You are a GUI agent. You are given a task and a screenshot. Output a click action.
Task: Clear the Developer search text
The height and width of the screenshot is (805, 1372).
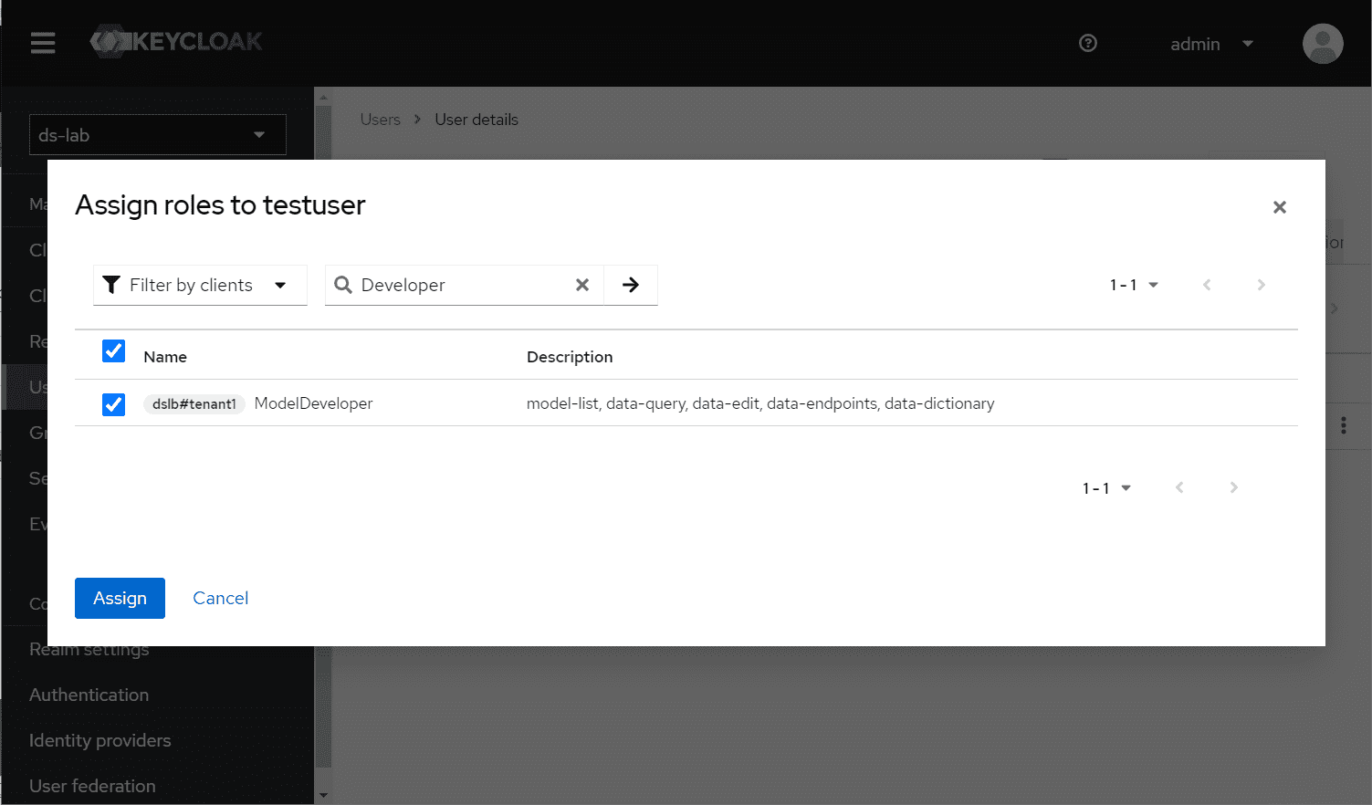click(x=581, y=285)
